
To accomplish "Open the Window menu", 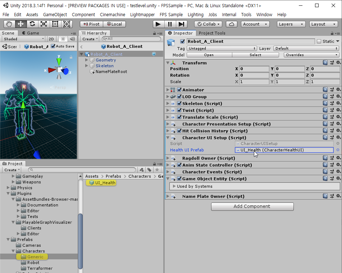I will pyautogui.click(x=264, y=15).
